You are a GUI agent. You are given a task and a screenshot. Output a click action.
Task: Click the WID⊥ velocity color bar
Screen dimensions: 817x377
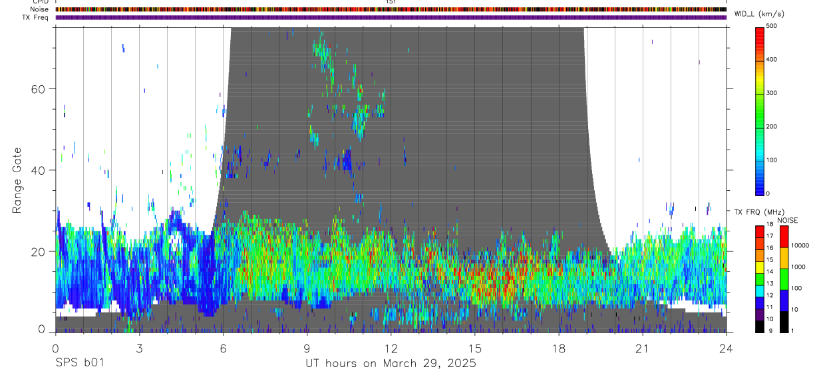pyautogui.click(x=761, y=110)
